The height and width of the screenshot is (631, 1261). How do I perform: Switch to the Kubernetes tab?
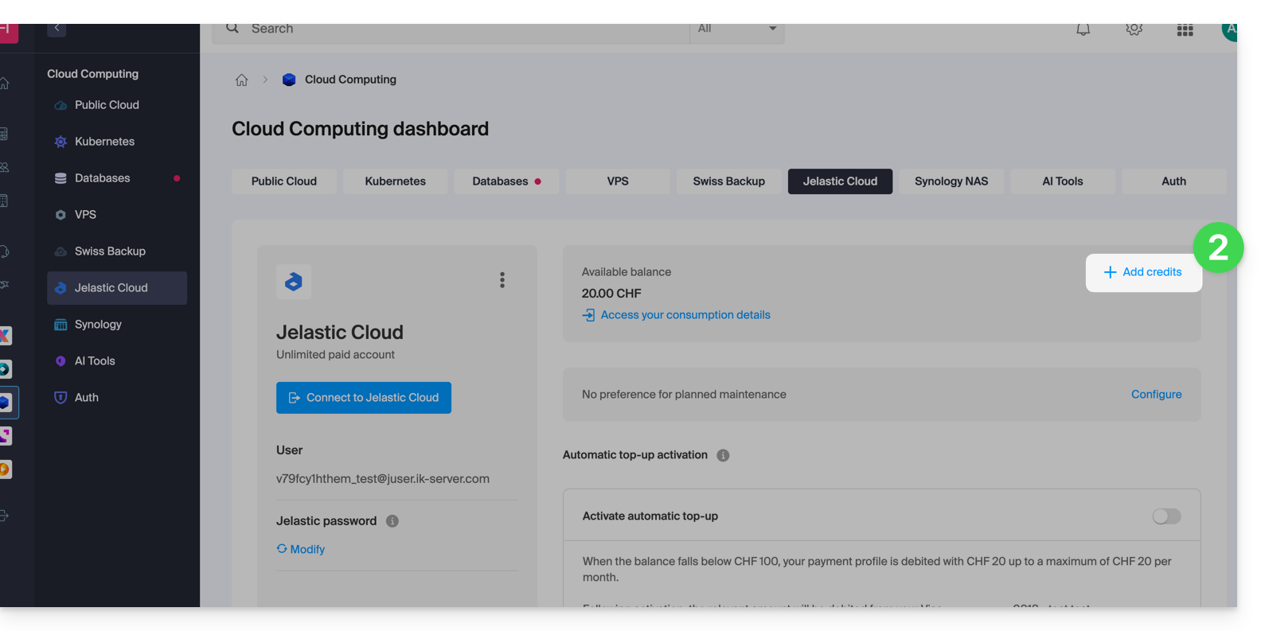pos(395,181)
